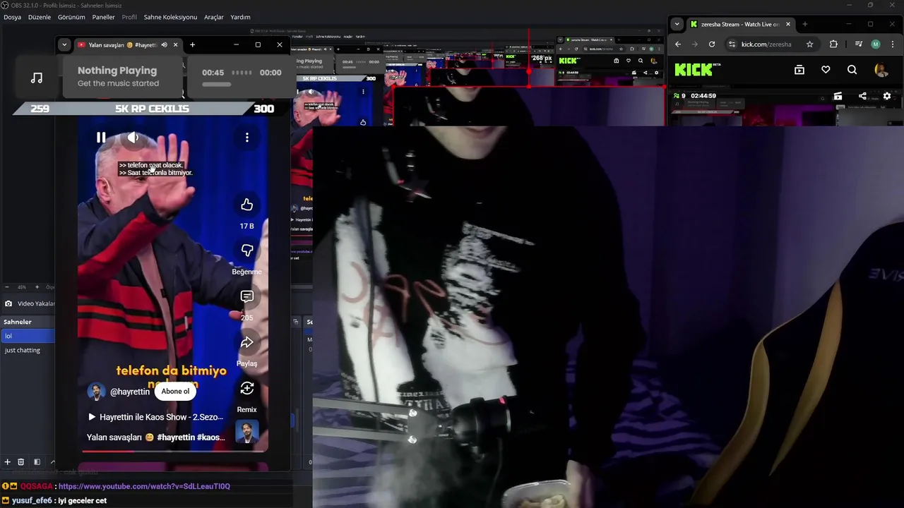
Task: Open the sound thumbnail below Remix
Action: click(246, 431)
